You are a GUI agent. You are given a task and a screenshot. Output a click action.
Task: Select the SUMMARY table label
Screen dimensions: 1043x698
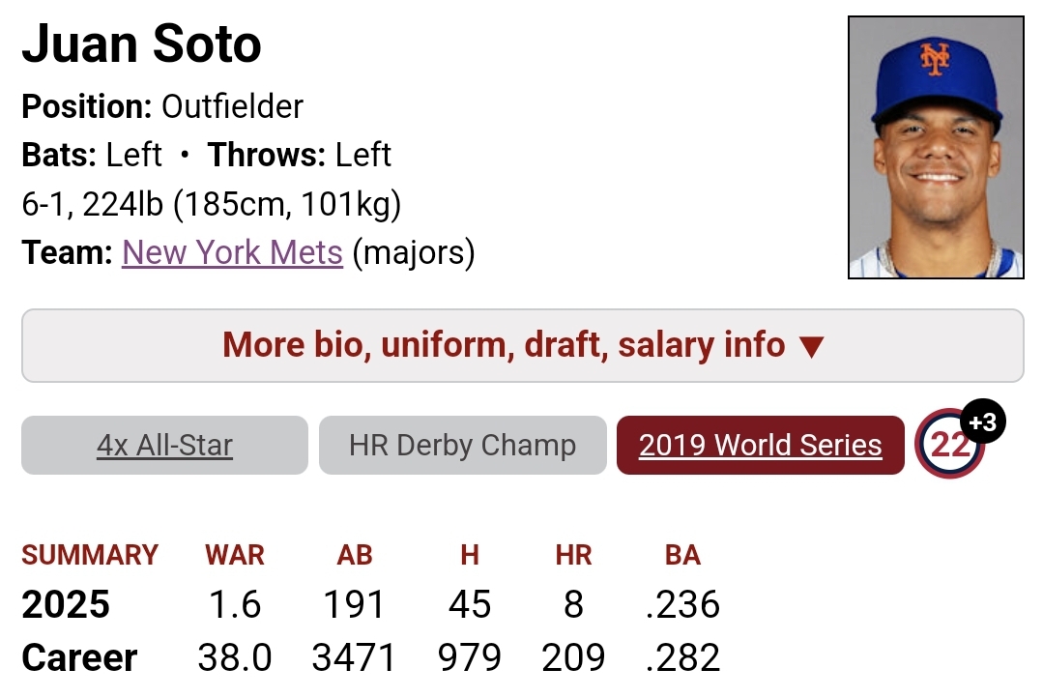pyautogui.click(x=90, y=555)
